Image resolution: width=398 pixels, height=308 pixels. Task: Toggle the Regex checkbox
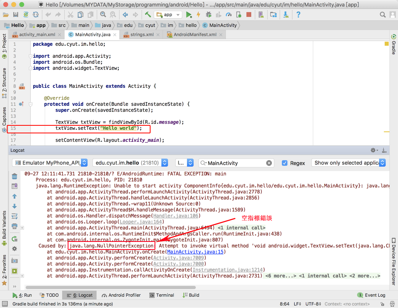point(285,163)
